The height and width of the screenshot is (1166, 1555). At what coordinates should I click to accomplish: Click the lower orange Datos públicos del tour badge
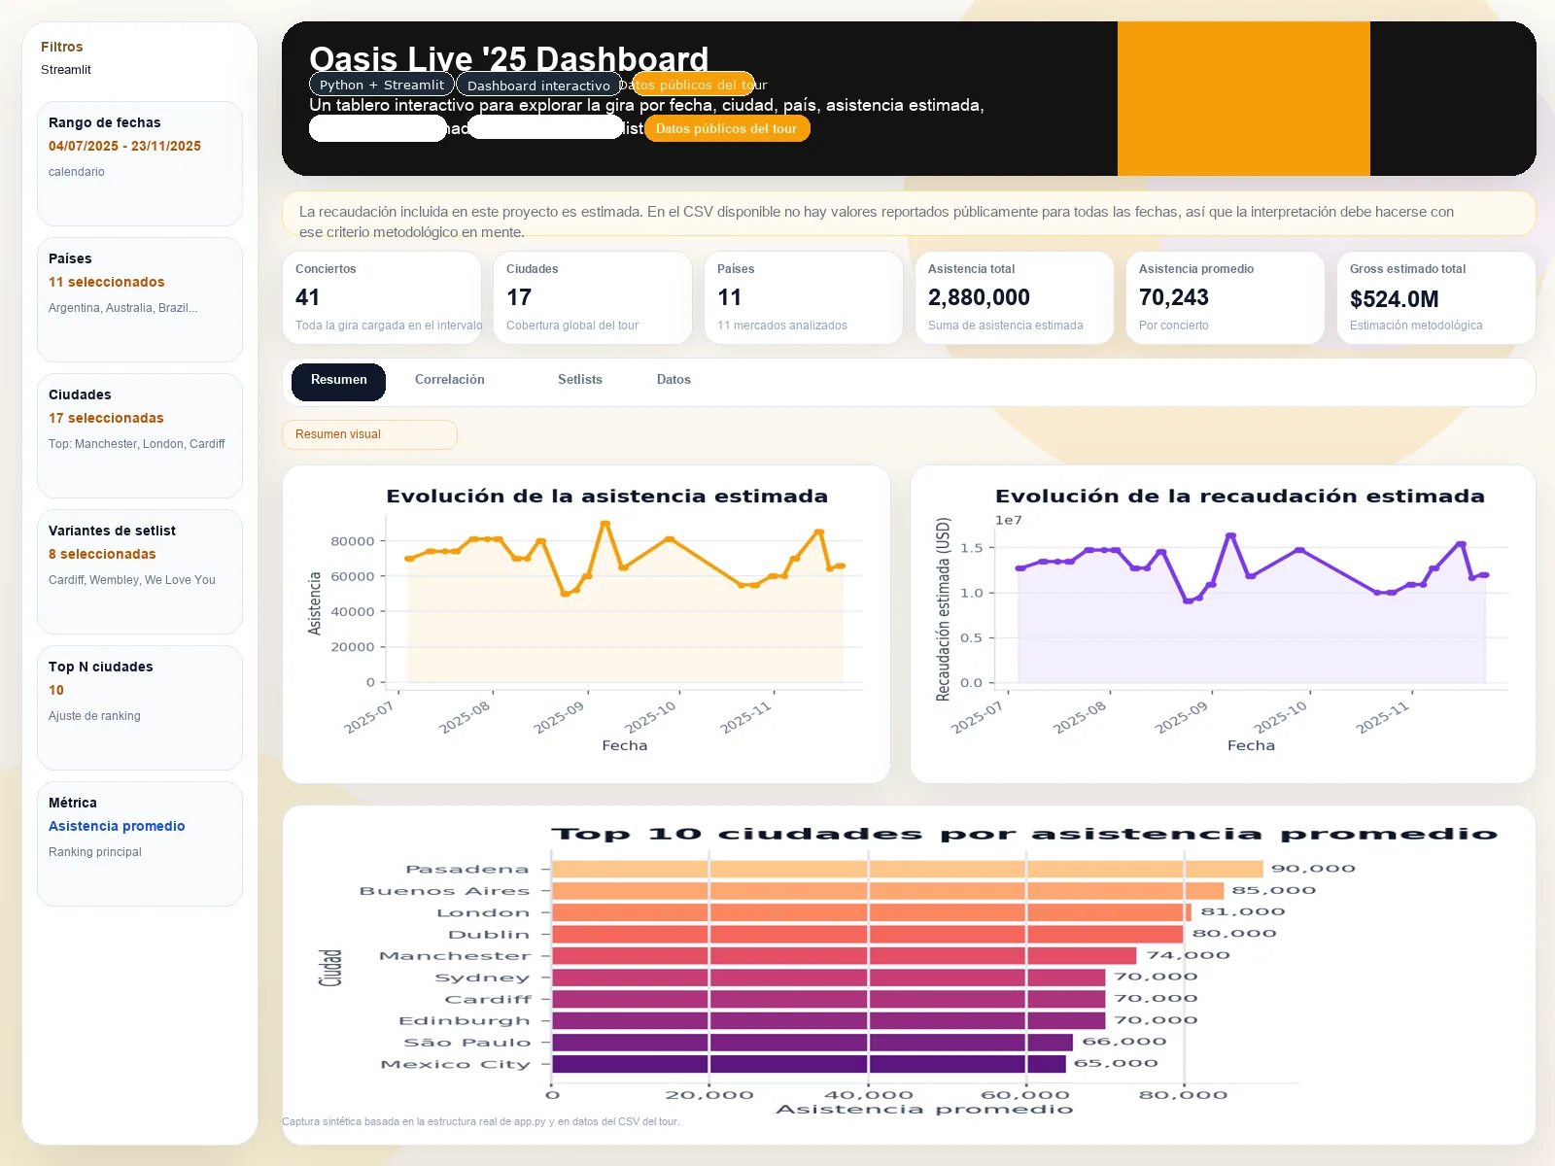coord(726,128)
